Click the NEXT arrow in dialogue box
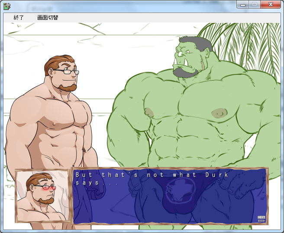Image resolution: width=284 pixels, height=233 pixels. pos(261,219)
